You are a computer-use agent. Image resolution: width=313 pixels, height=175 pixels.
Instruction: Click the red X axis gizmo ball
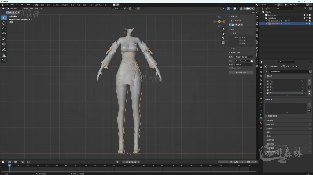point(224,22)
